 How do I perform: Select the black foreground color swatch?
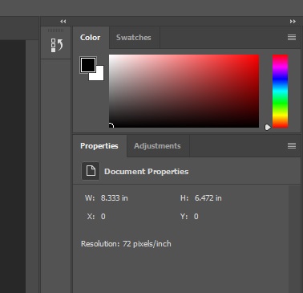pos(88,65)
